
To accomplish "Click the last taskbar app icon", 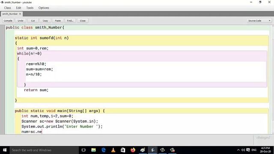I will pos(172,150).
